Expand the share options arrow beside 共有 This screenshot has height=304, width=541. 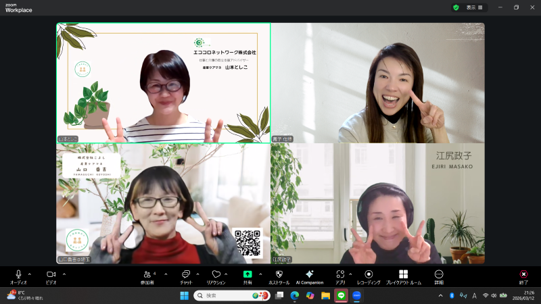coord(260,274)
